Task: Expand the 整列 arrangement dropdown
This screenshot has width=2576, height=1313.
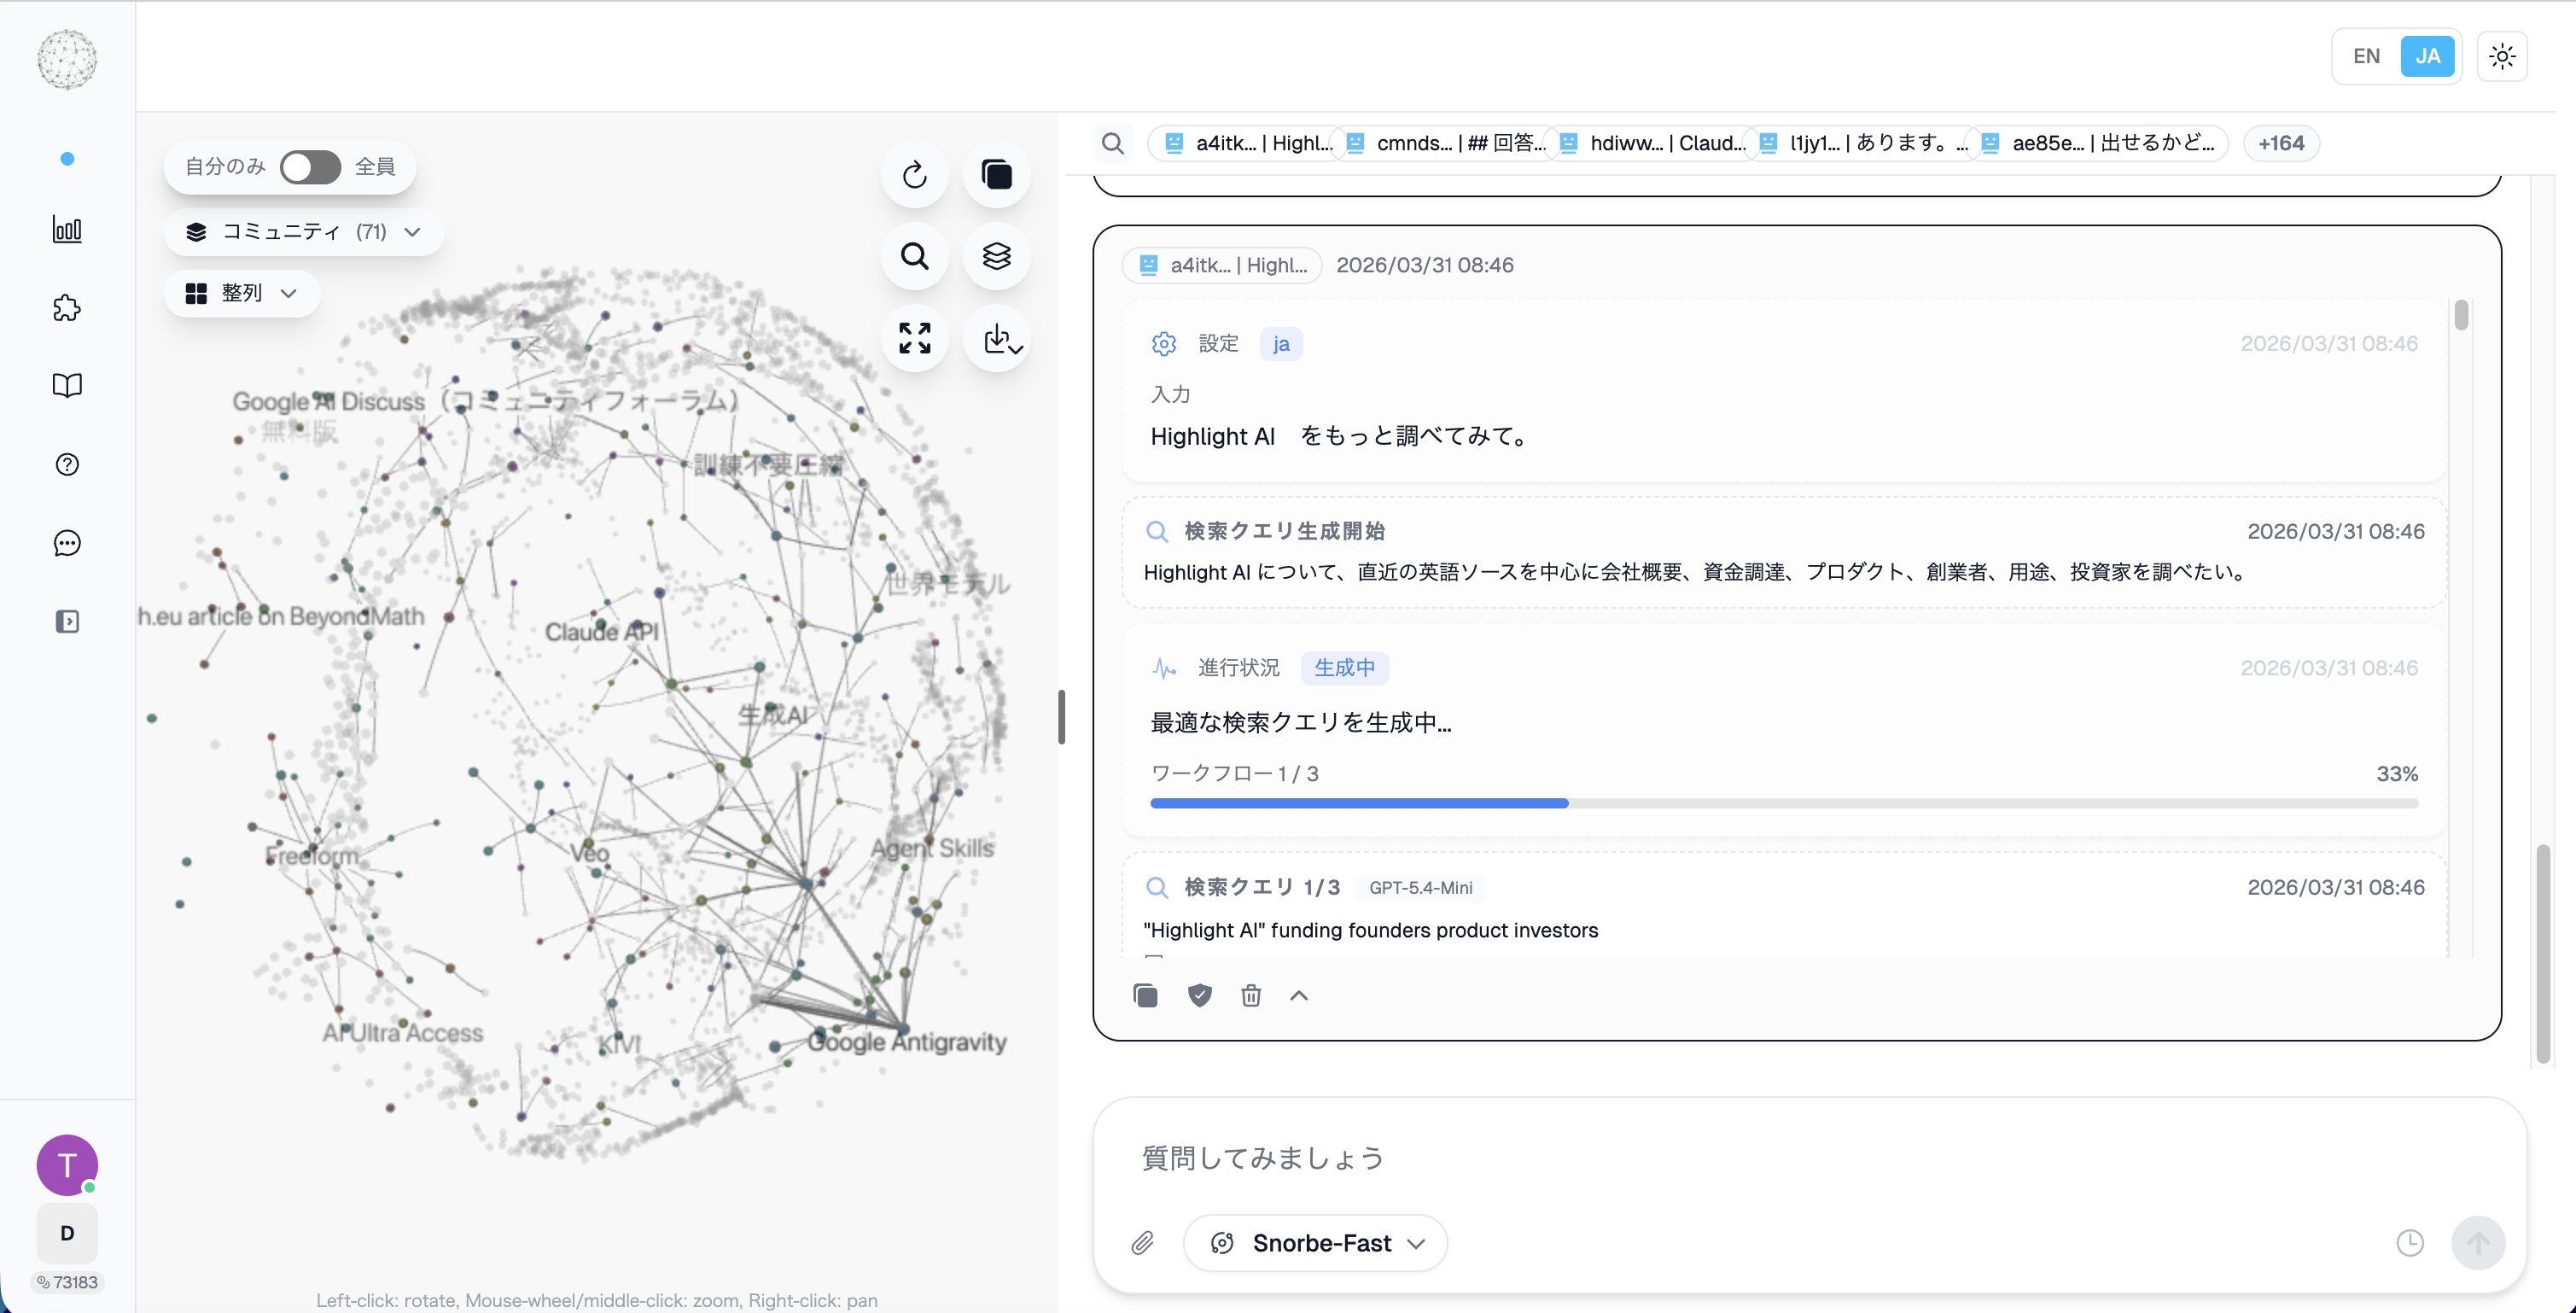Action: click(241, 293)
